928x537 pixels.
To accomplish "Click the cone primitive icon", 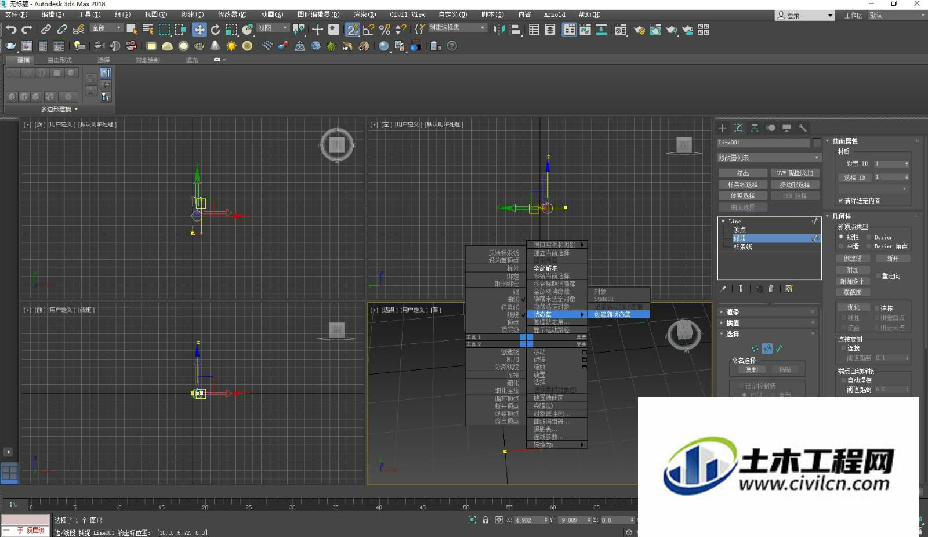I will click(215, 46).
